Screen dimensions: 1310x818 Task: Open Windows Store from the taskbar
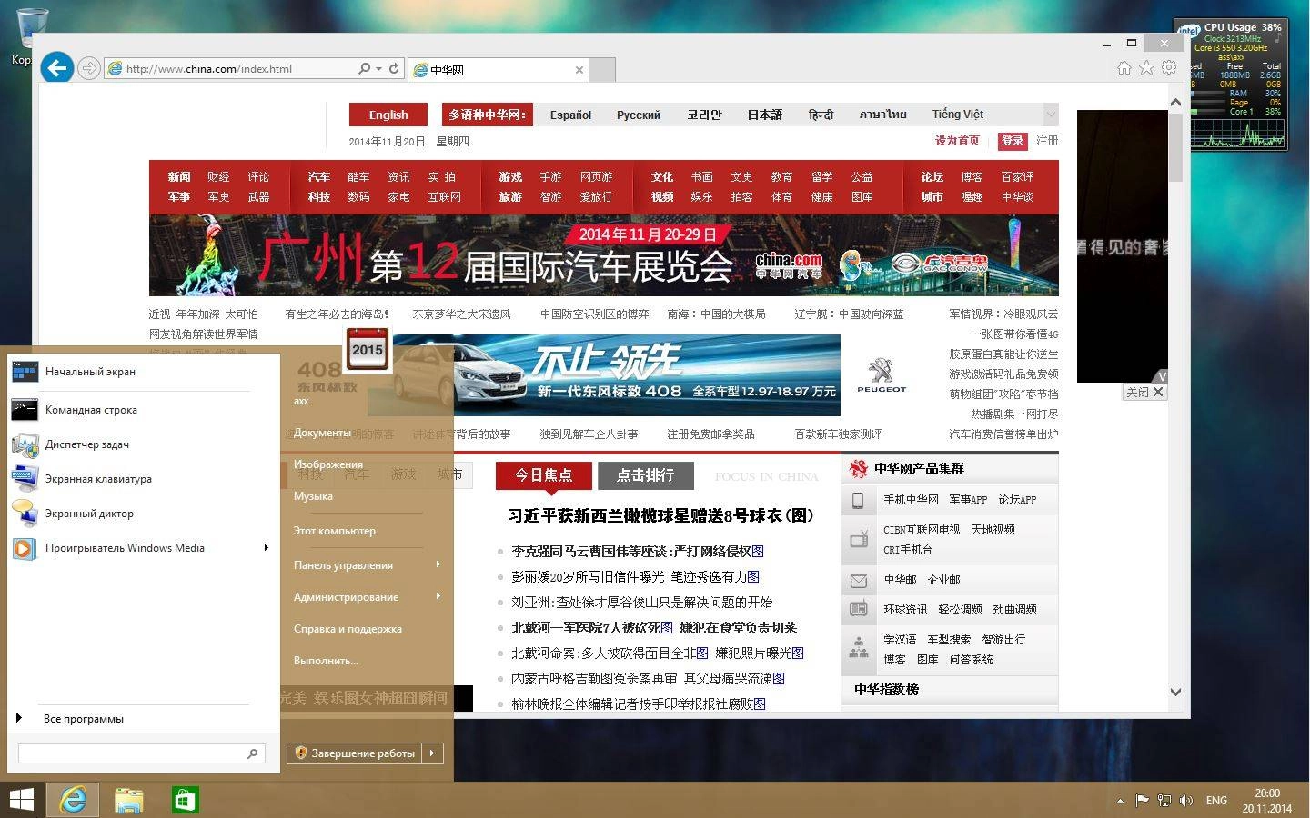point(185,800)
